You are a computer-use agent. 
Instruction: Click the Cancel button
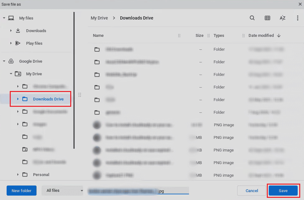pos(252,191)
